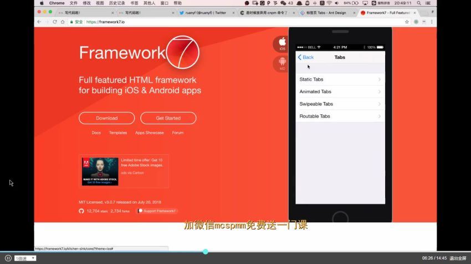Click the Download button
The width and height of the screenshot is (471, 264).
(106, 118)
